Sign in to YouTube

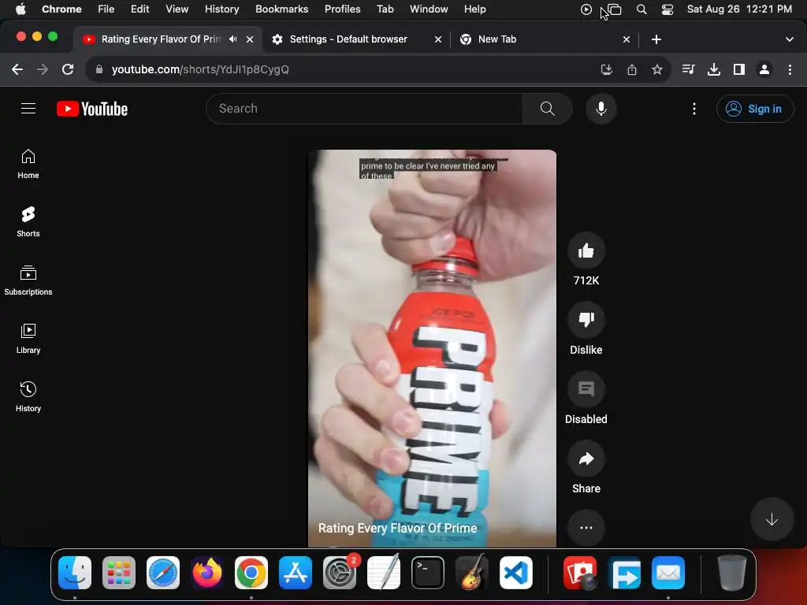[x=754, y=109]
